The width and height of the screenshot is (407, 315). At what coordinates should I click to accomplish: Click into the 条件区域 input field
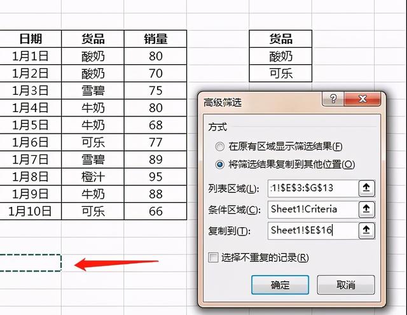[313, 209]
